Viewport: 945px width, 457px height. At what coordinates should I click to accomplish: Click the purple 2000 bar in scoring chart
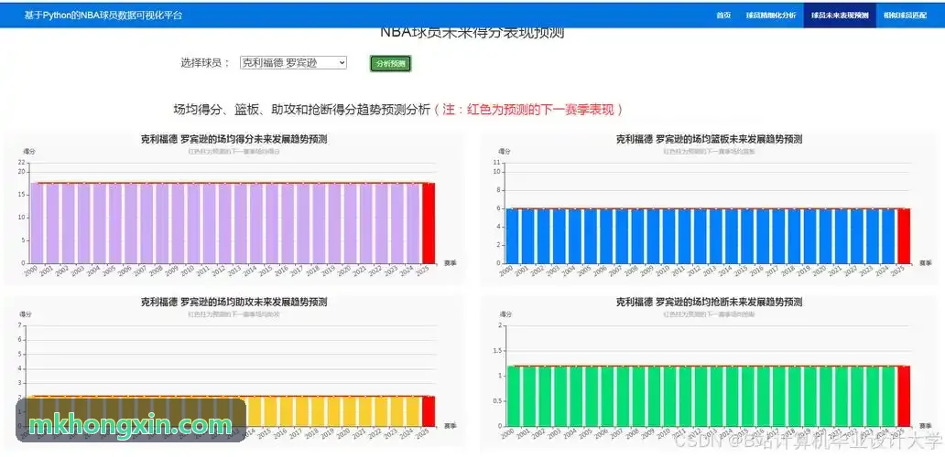tap(37, 223)
